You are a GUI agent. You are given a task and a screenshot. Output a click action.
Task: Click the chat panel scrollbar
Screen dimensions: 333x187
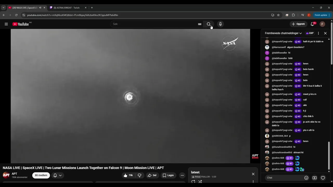(329, 155)
